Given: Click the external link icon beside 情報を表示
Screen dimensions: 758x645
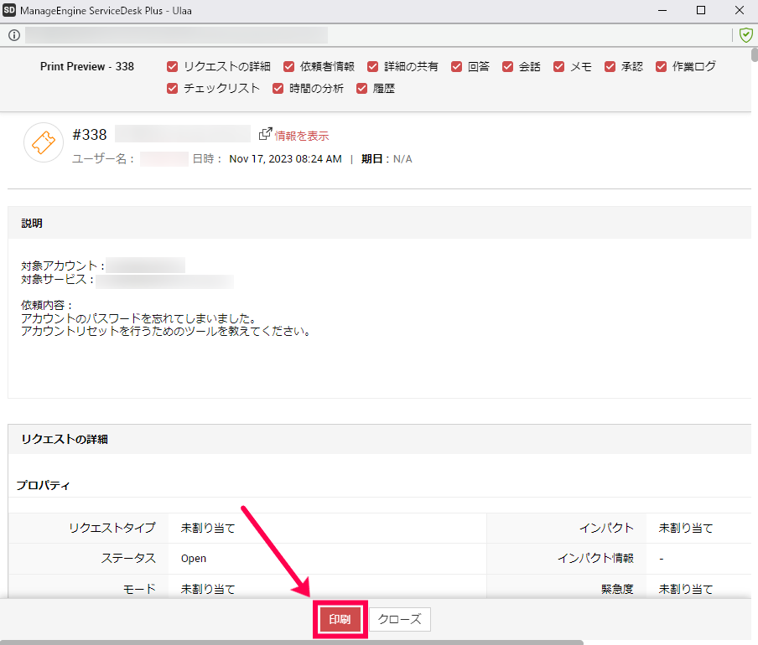Looking at the screenshot, I should (x=266, y=134).
